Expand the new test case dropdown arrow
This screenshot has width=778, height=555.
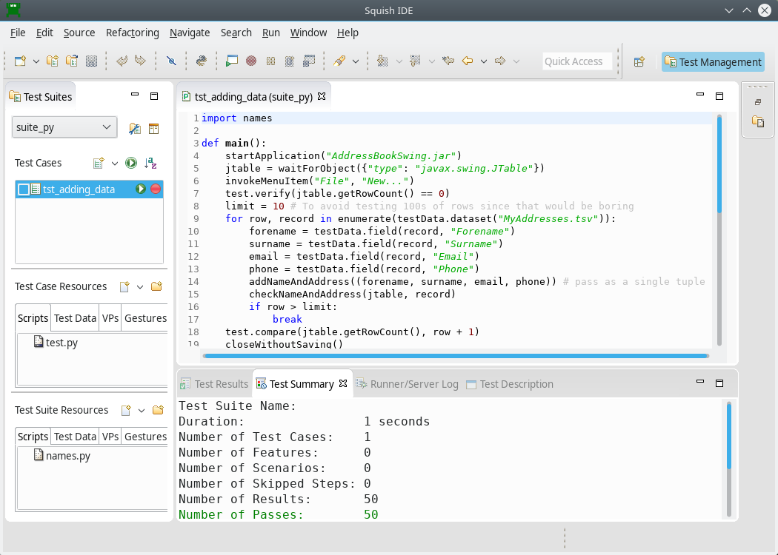click(x=115, y=163)
